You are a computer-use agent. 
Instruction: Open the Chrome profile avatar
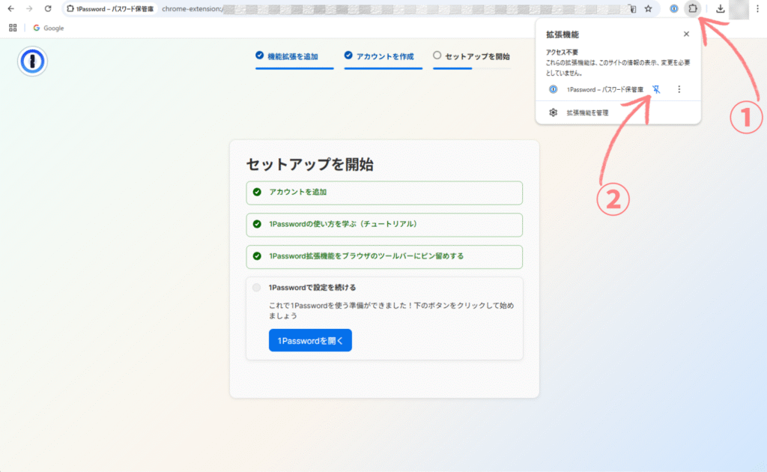pos(739,9)
